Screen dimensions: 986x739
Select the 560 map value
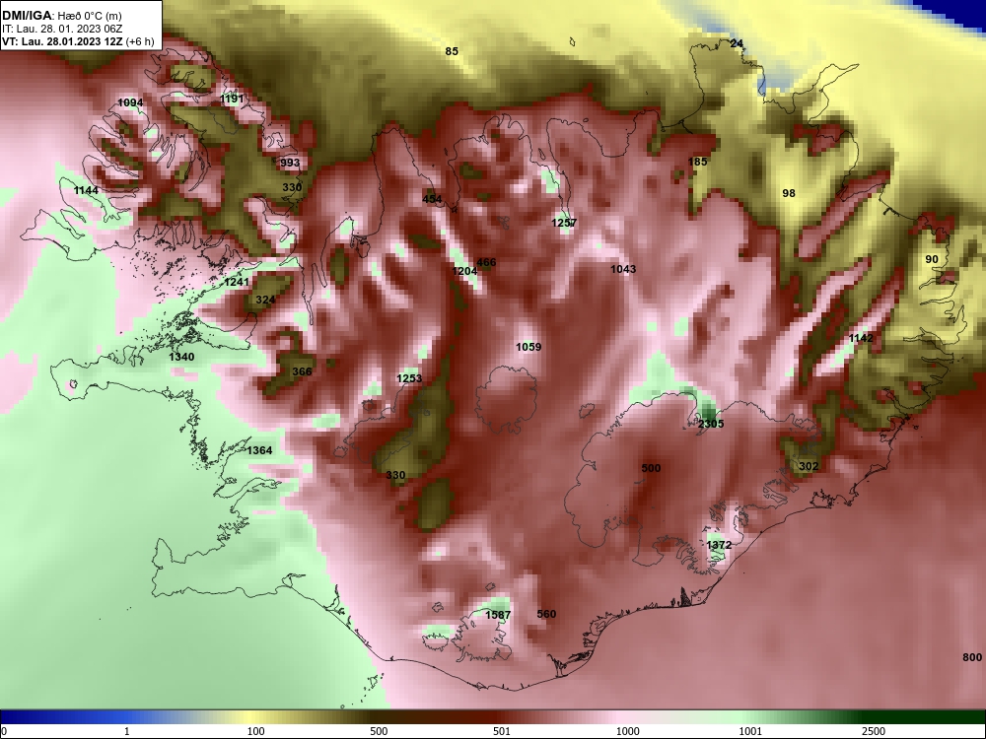pos(546,614)
